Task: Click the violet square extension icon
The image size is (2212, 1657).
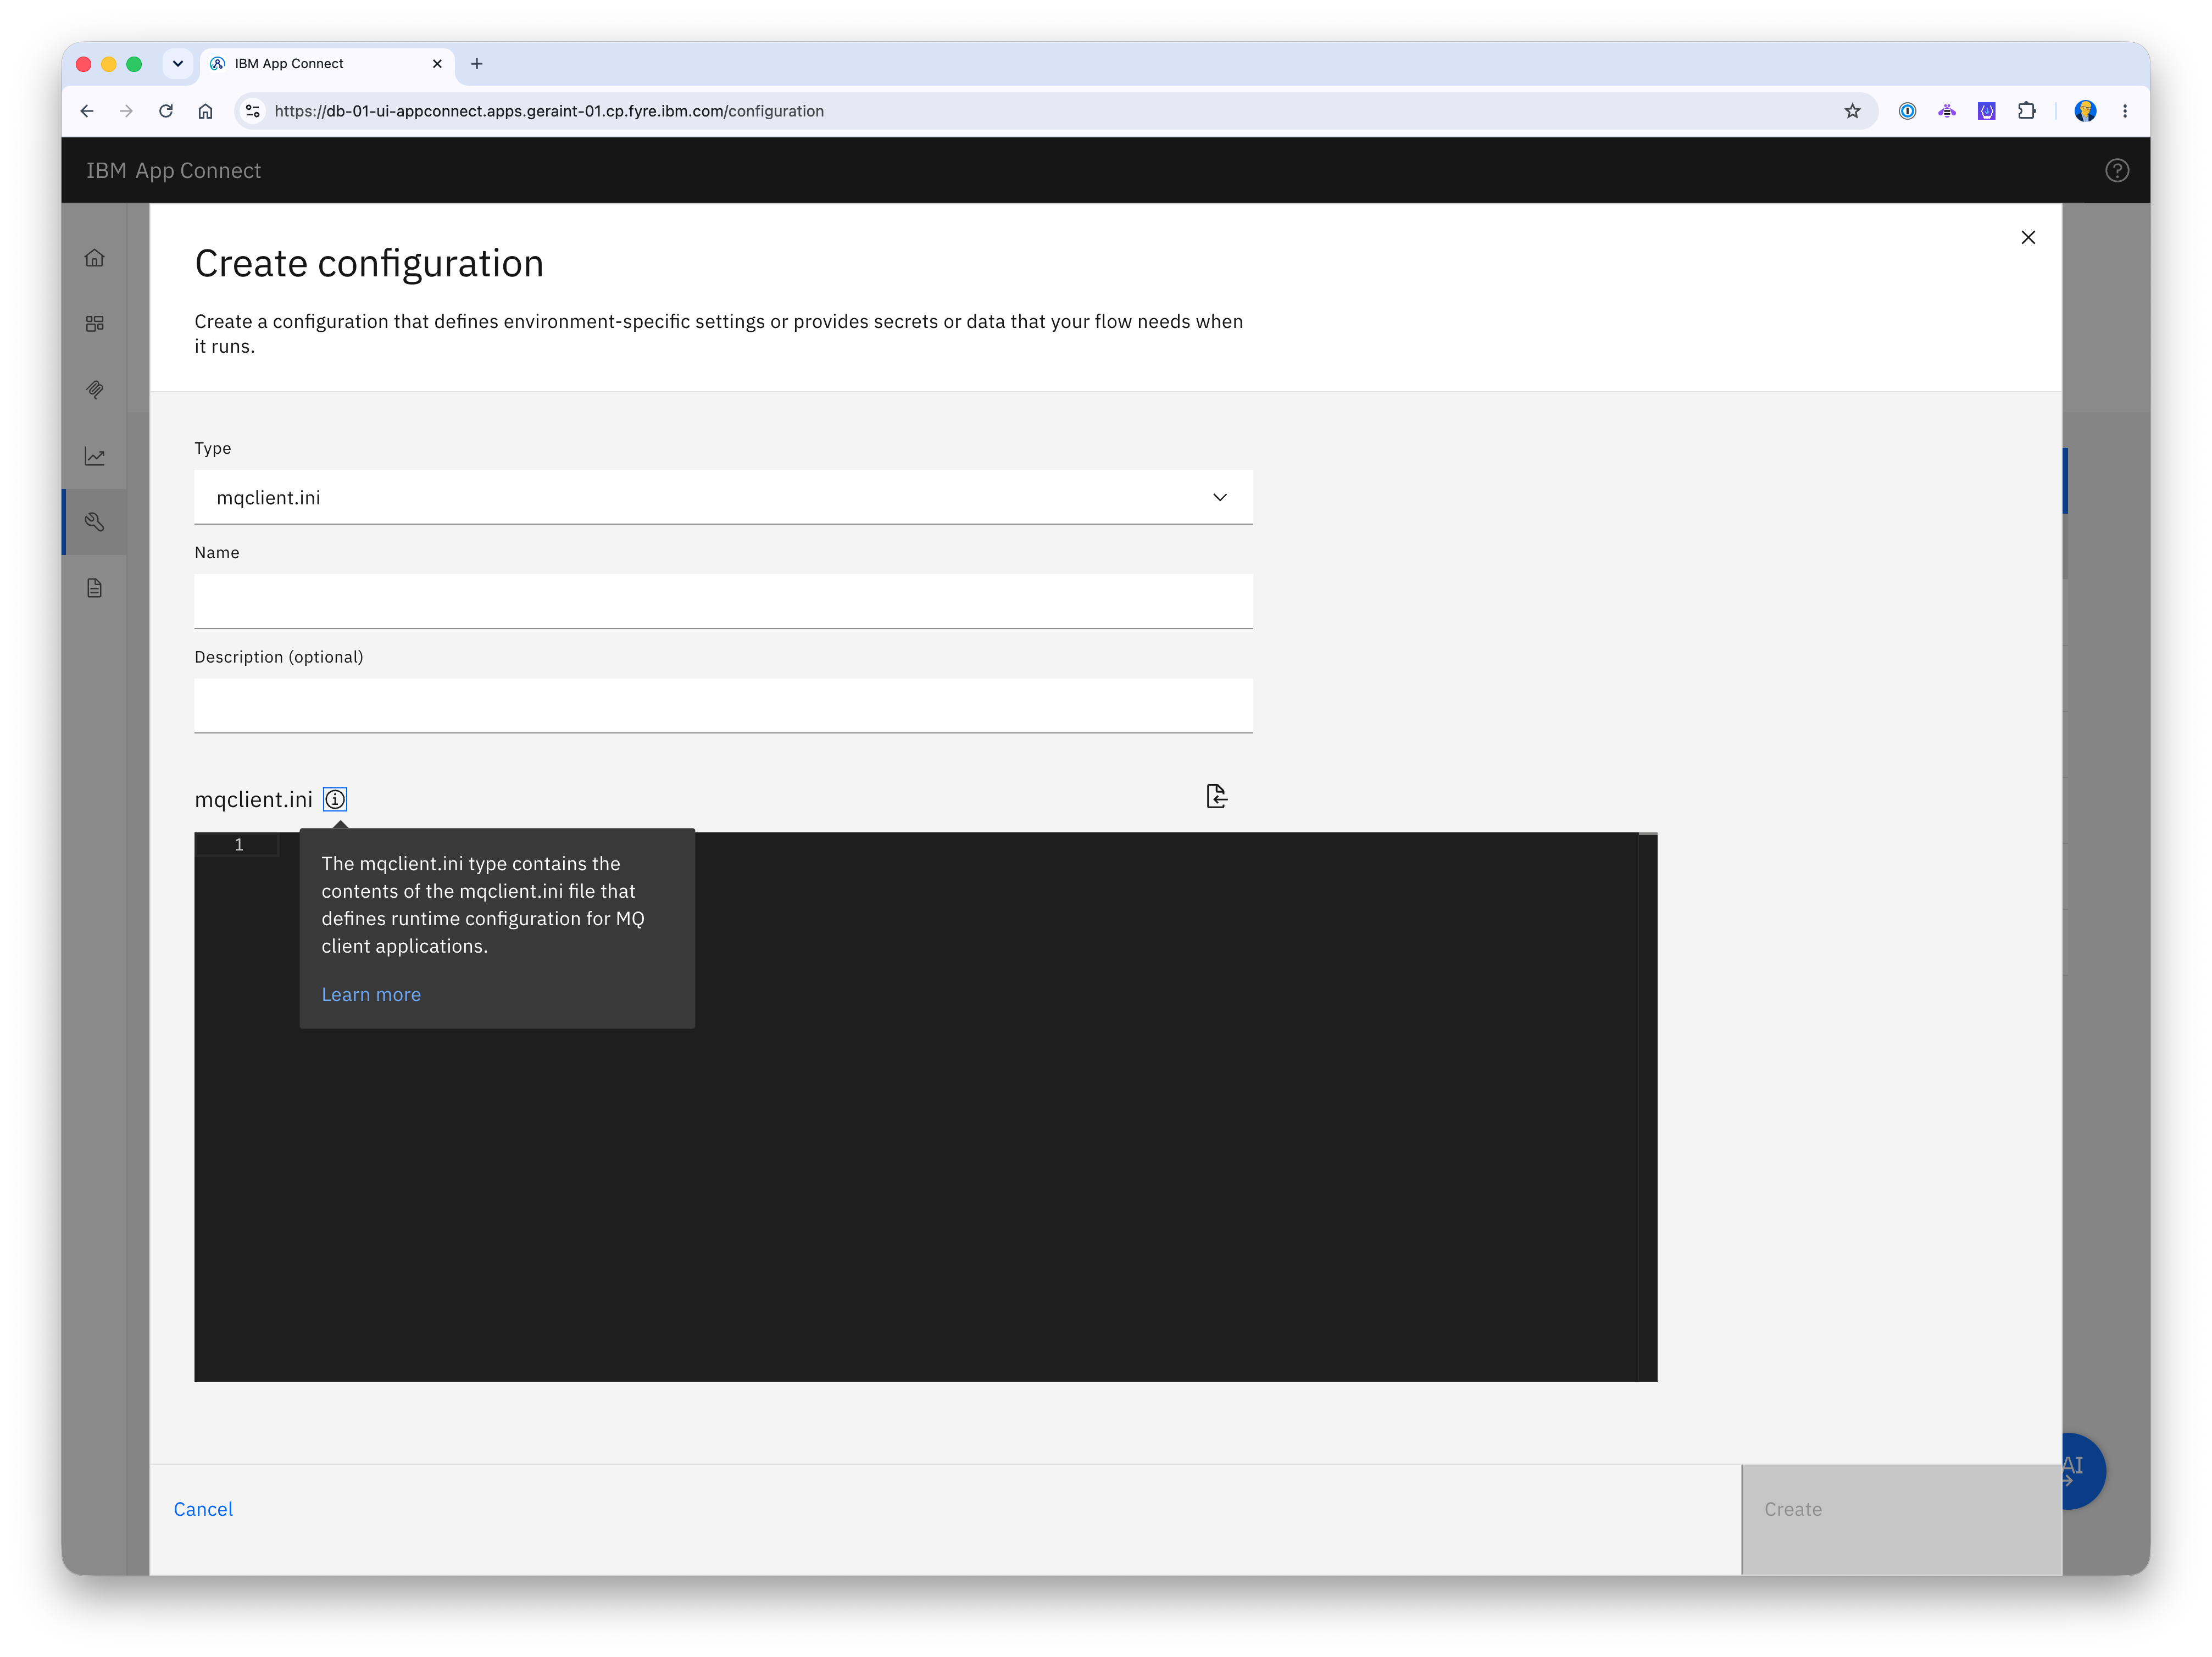Action: tap(1986, 111)
